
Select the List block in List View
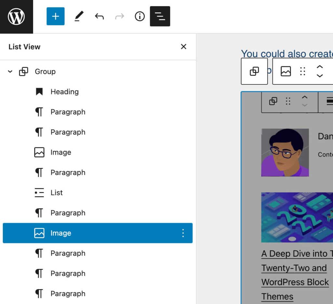click(56, 193)
